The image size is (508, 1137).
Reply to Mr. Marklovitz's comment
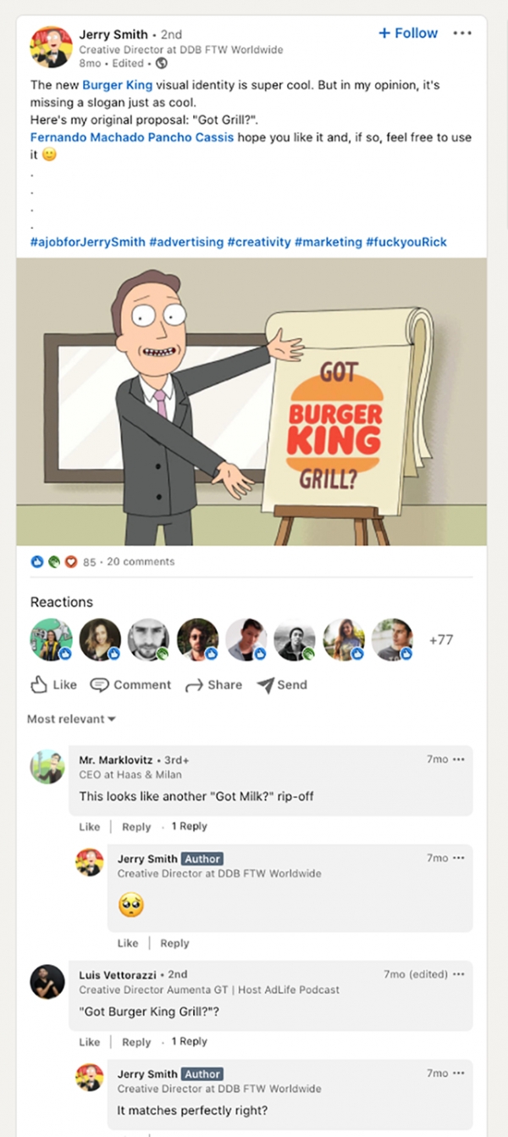click(136, 827)
